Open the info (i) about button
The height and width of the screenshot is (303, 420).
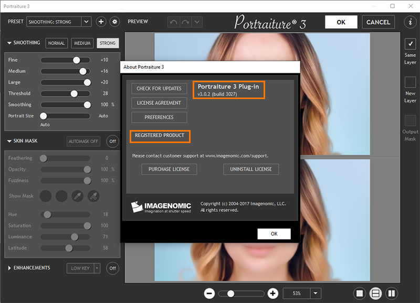click(411, 21)
